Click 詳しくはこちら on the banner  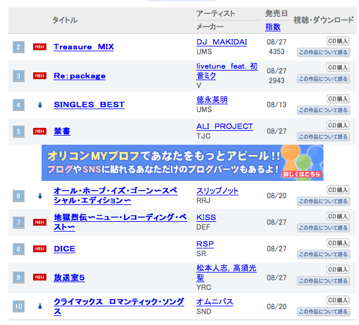pos(301,174)
